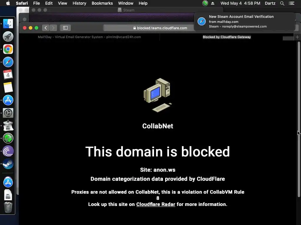Select Blocked by Cloudflare Gateway tab

click(227, 37)
